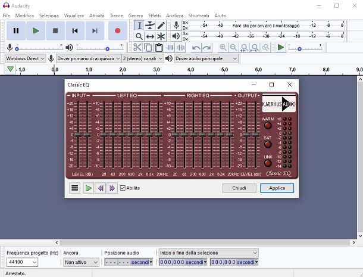Image resolution: width=363 pixels, height=277 pixels.
Task: Click the recording meter to start monitoring
Action: [266, 25]
